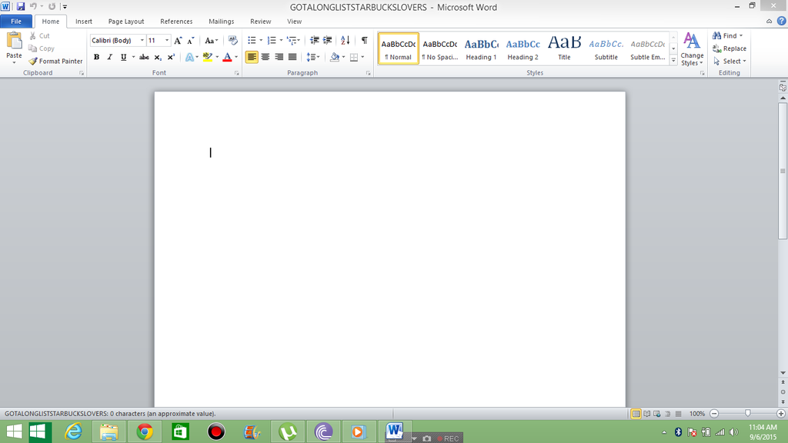
Task: Click the Find button
Action: pos(728,35)
